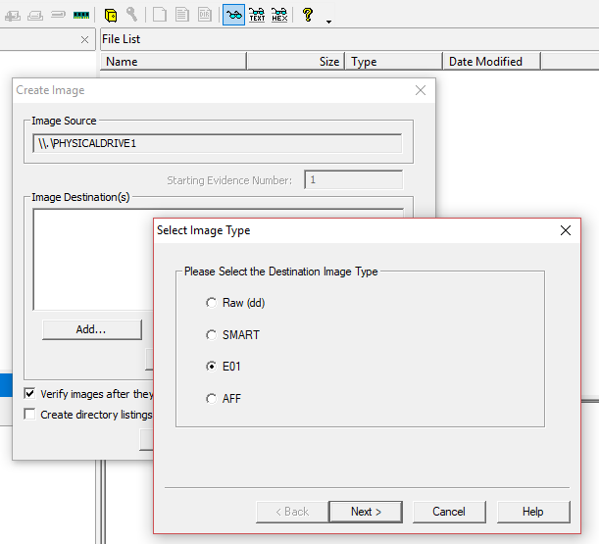The height and width of the screenshot is (544, 599).
Task: Choose the SMART image type
Action: pos(211,335)
